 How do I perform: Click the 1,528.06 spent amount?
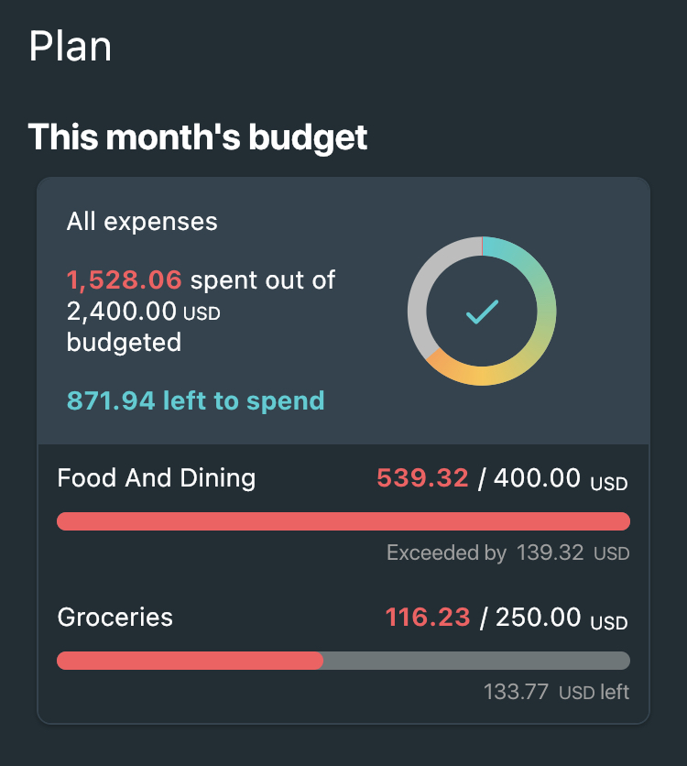click(x=124, y=280)
